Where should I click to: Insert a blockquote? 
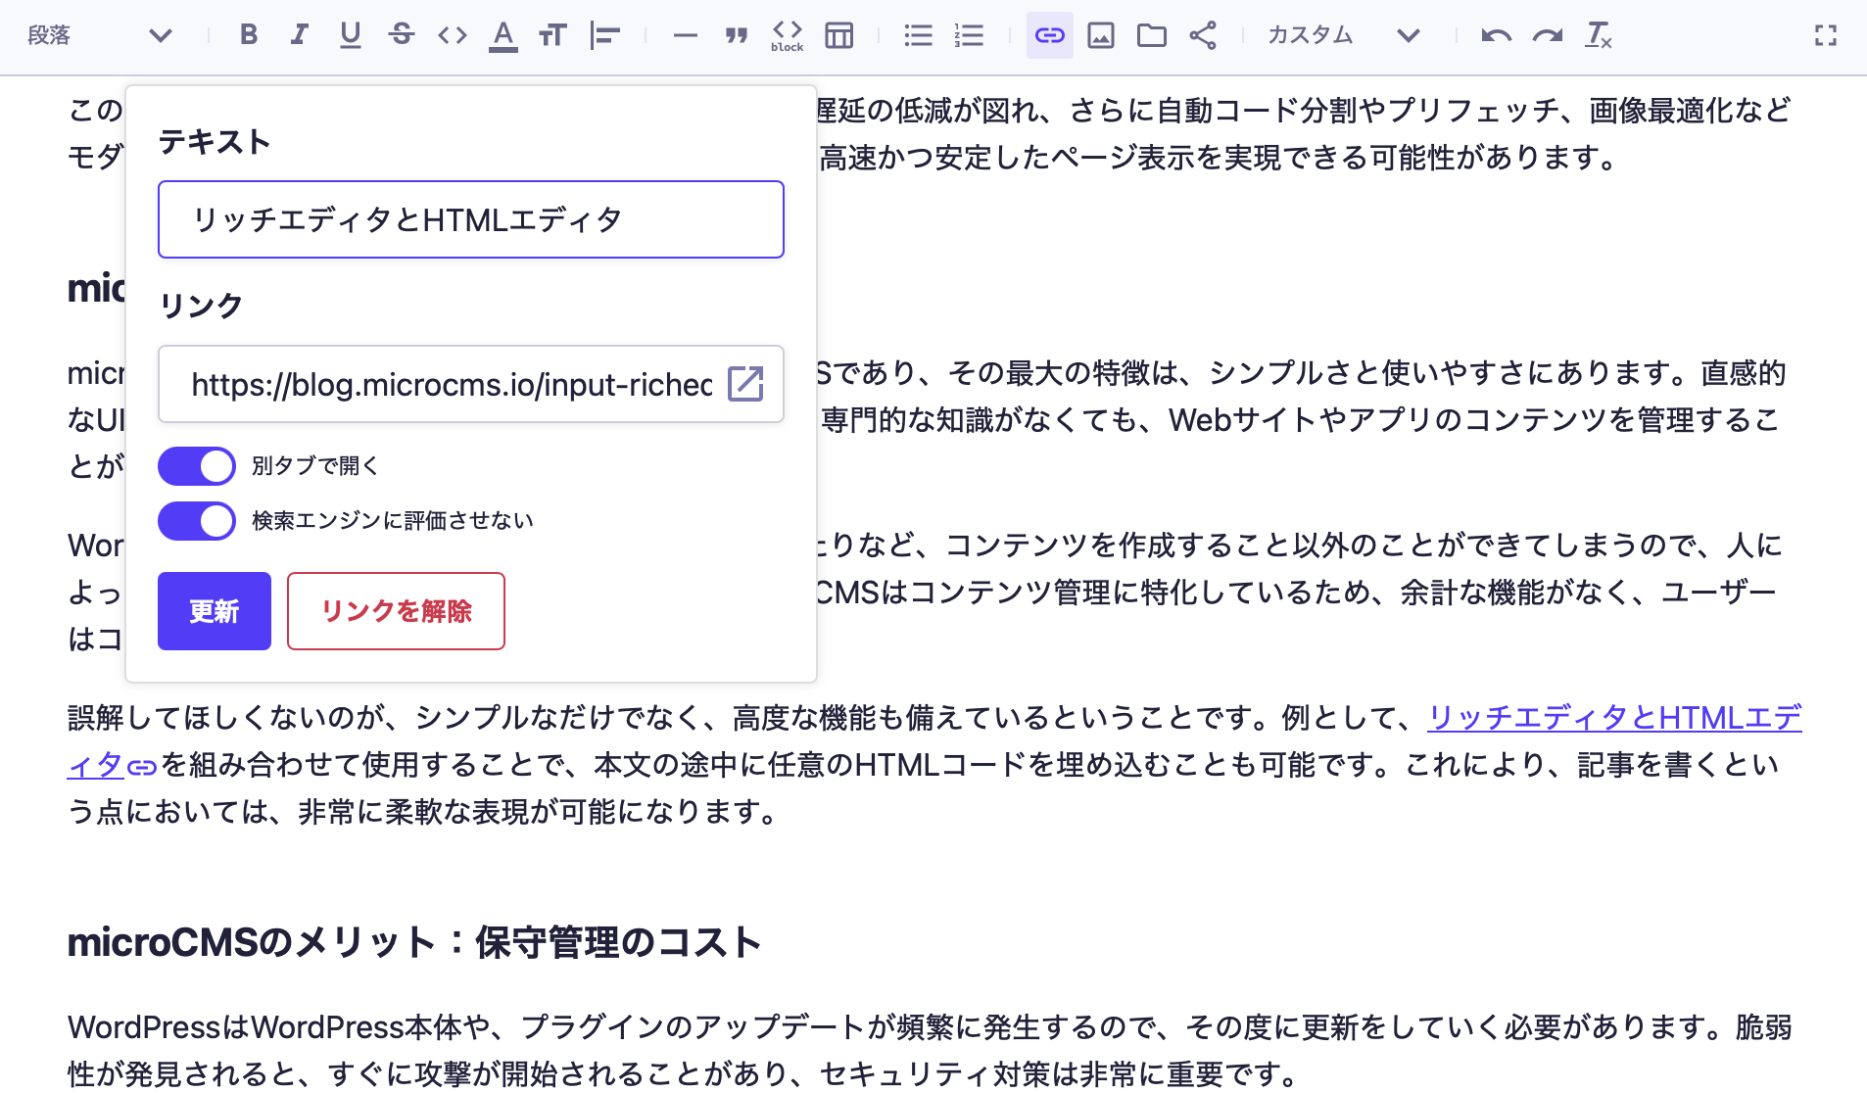click(736, 35)
